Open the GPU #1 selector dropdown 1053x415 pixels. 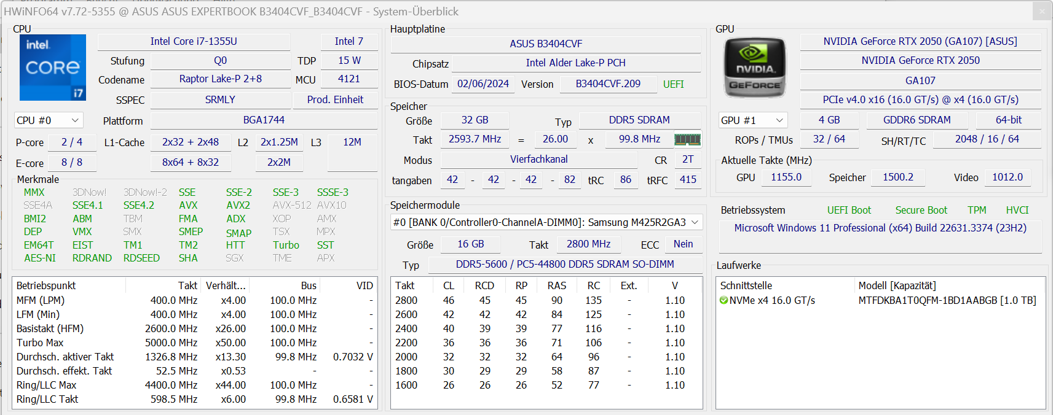[752, 120]
